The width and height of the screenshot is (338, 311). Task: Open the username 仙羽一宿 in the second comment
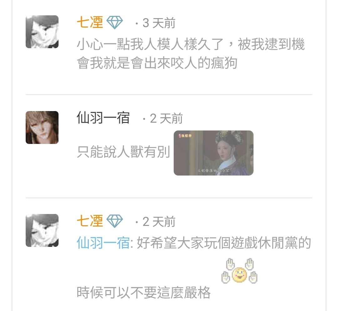103,118
